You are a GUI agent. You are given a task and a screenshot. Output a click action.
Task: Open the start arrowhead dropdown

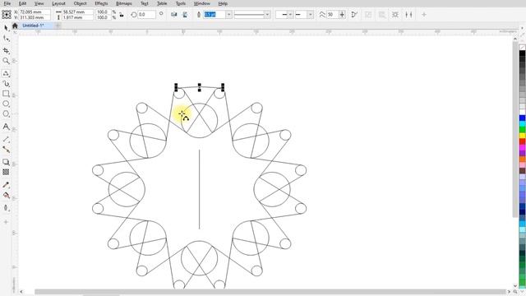coord(290,15)
